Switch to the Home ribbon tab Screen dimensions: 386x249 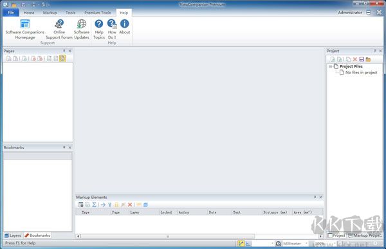(x=29, y=13)
